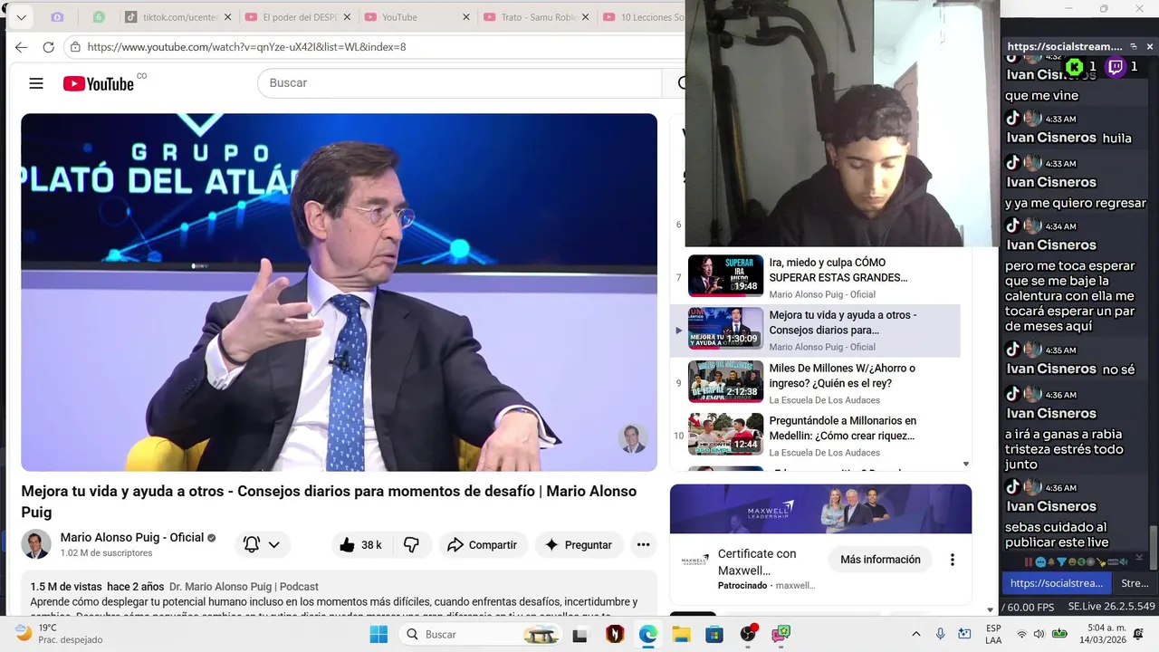The image size is (1159, 652).
Task: Click 'La Escuela De Los Audaces' under Miles De Millones
Action: point(824,400)
